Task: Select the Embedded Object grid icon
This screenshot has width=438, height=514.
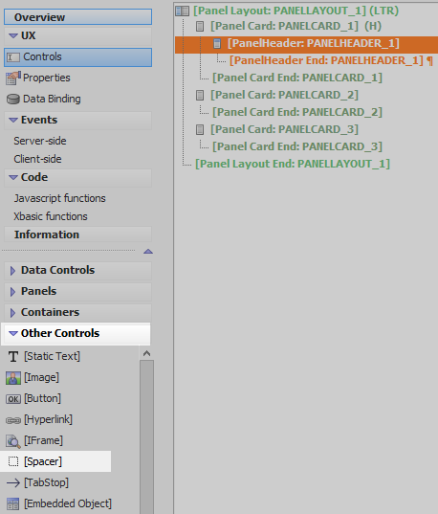Action: [13, 503]
